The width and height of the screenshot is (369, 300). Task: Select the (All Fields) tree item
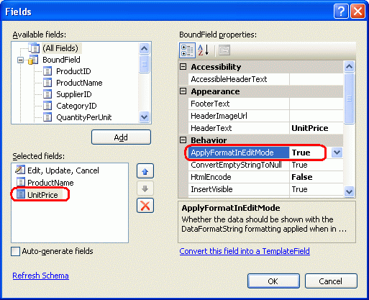pos(60,48)
